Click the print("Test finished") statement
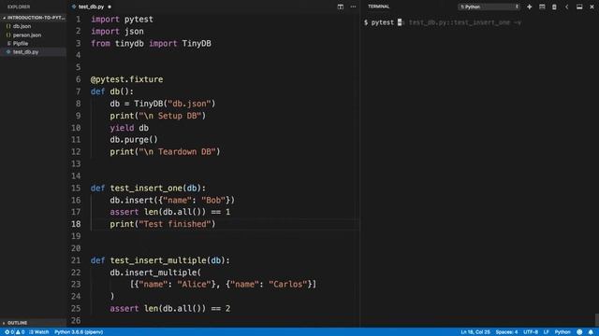599x336 pixels. point(163,224)
